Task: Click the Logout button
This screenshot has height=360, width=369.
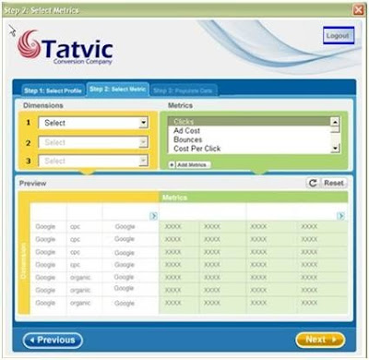Action: pos(339,35)
